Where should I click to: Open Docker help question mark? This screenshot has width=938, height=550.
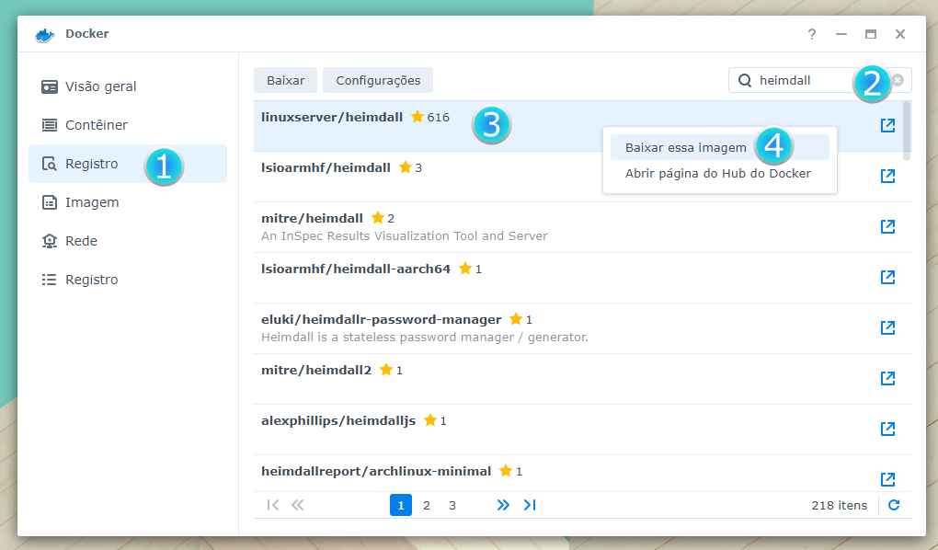point(811,34)
